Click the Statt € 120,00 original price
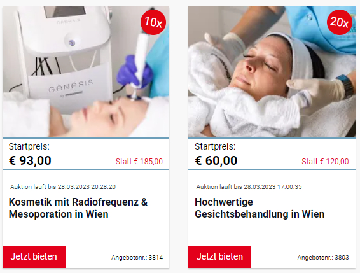The width and height of the screenshot is (360, 273). (325, 162)
